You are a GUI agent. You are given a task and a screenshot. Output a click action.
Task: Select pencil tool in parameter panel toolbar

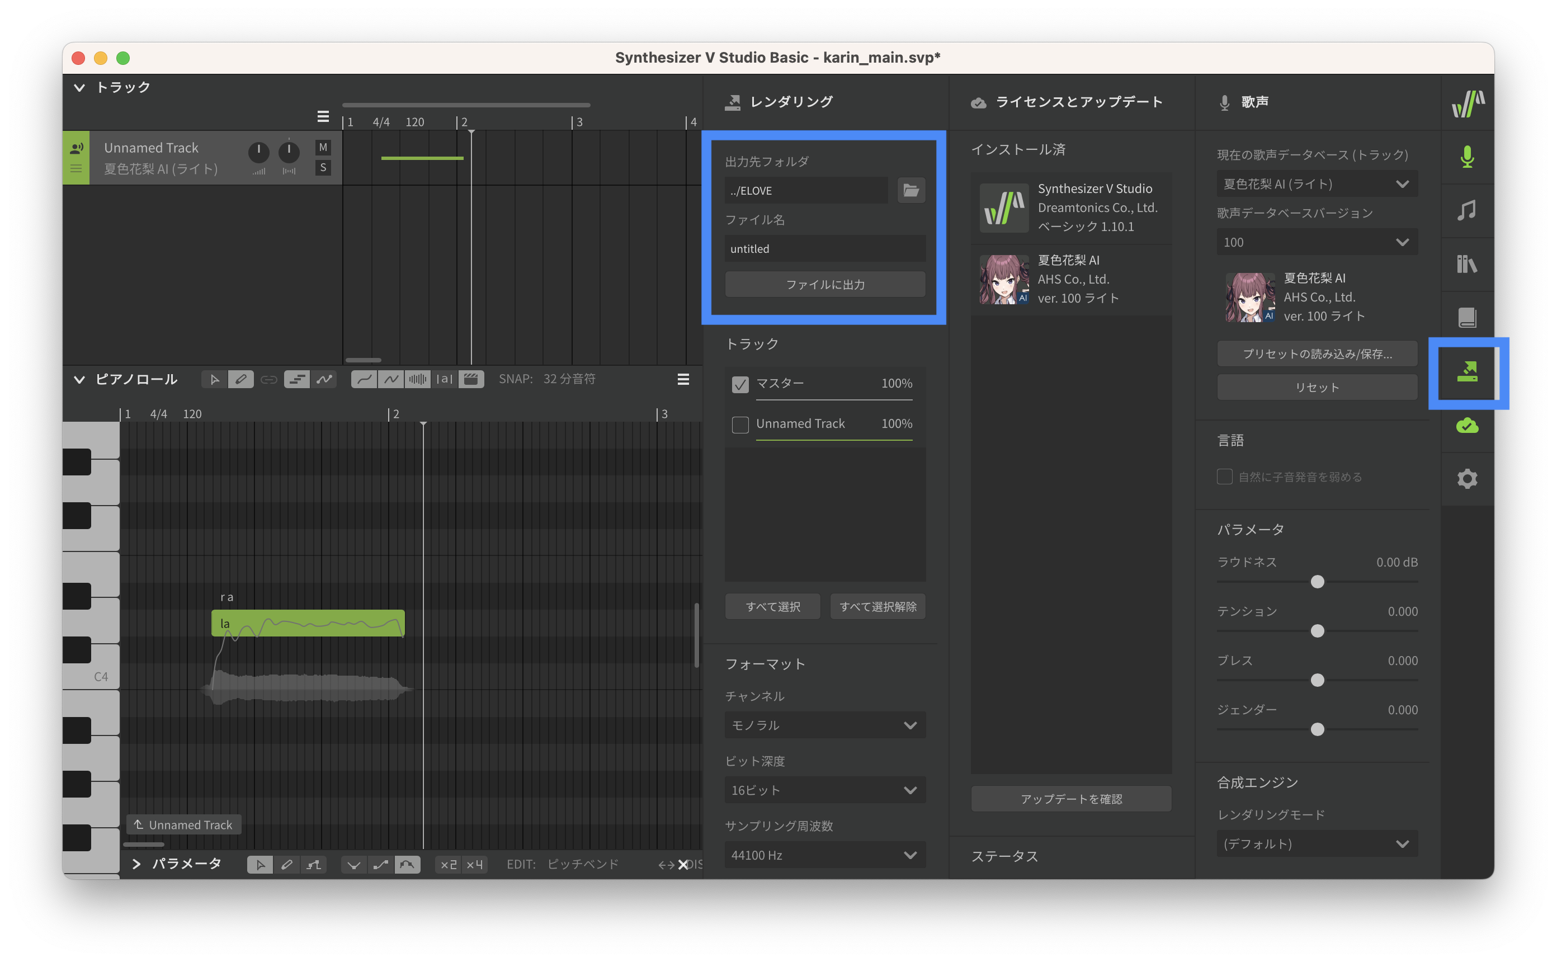pos(287,865)
